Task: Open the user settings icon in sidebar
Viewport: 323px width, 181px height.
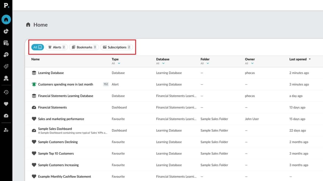Action: click(x=6, y=130)
